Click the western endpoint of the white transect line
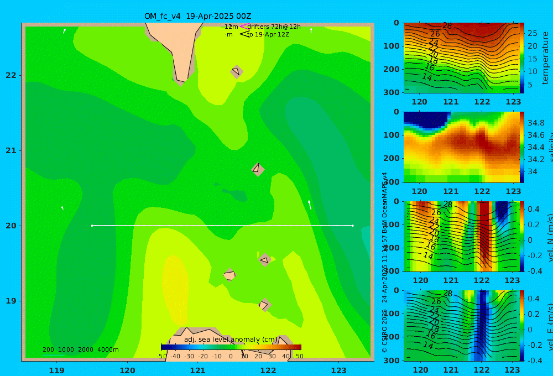The image size is (553, 376). (x=92, y=226)
